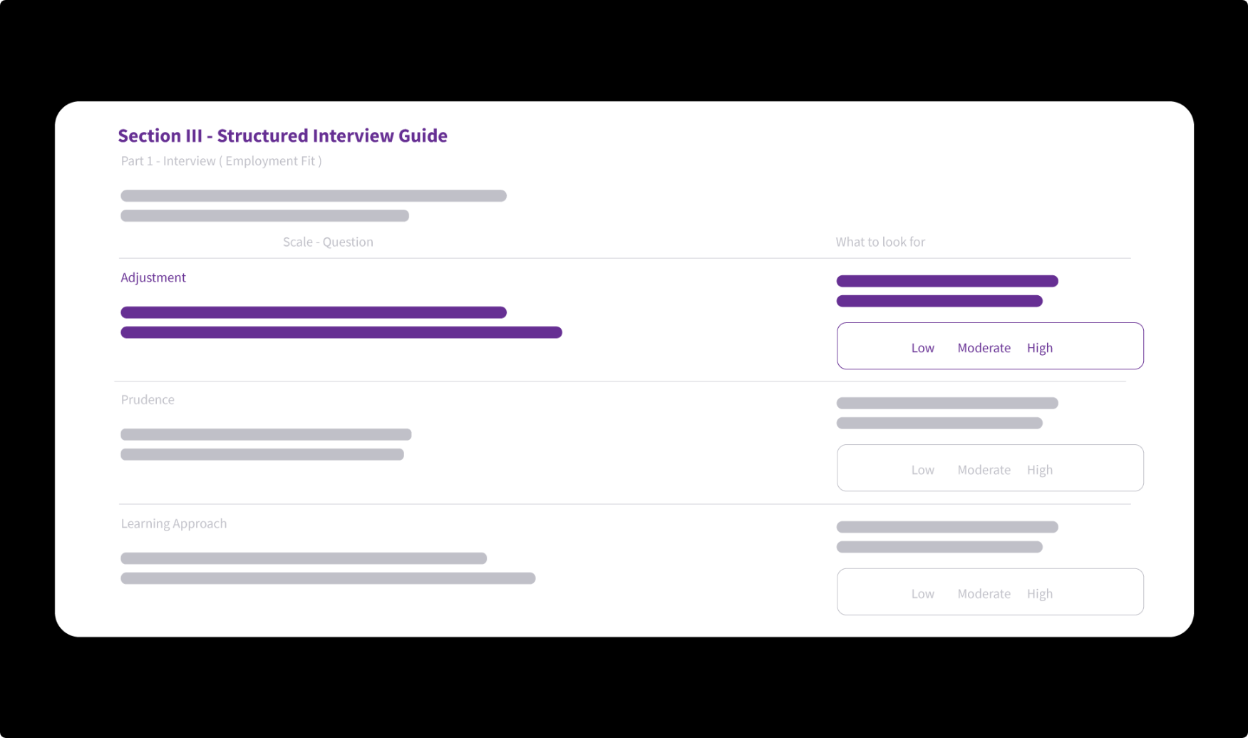
Task: Choose Low rating for Prudence
Action: coord(922,470)
